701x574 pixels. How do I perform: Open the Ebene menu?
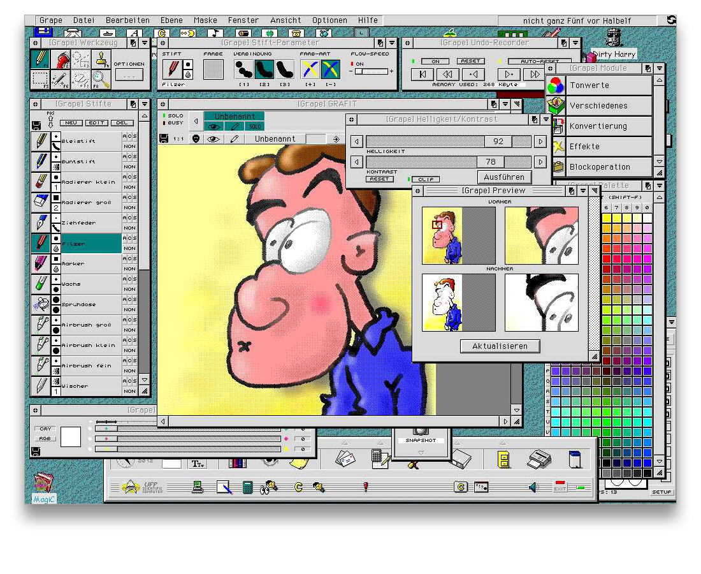click(x=171, y=20)
